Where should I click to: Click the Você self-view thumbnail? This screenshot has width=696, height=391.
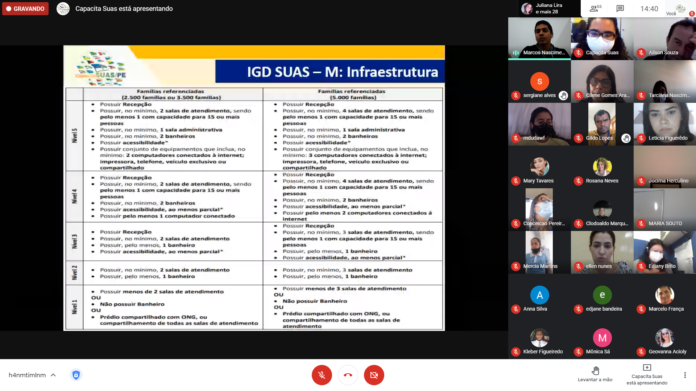pyautogui.click(x=680, y=9)
